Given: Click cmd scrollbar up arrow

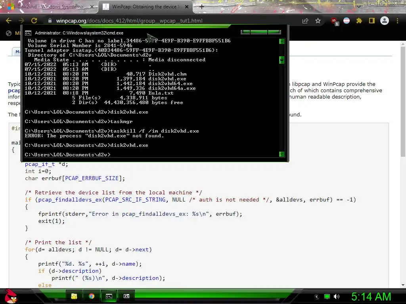Looking at the screenshot, I should pos(282,41).
